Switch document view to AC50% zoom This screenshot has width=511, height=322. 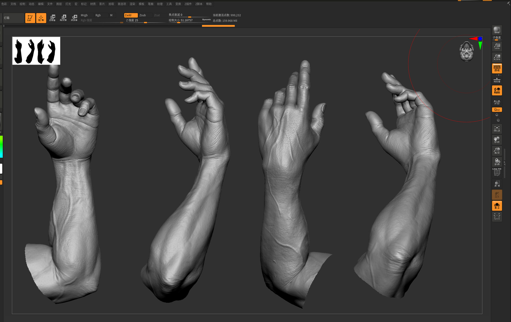pos(497,57)
